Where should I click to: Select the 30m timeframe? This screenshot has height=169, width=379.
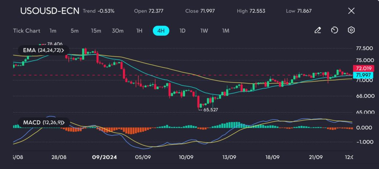point(118,31)
